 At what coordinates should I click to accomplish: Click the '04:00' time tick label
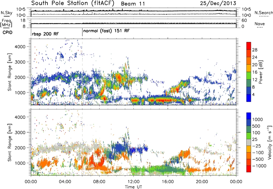coord(65,182)
